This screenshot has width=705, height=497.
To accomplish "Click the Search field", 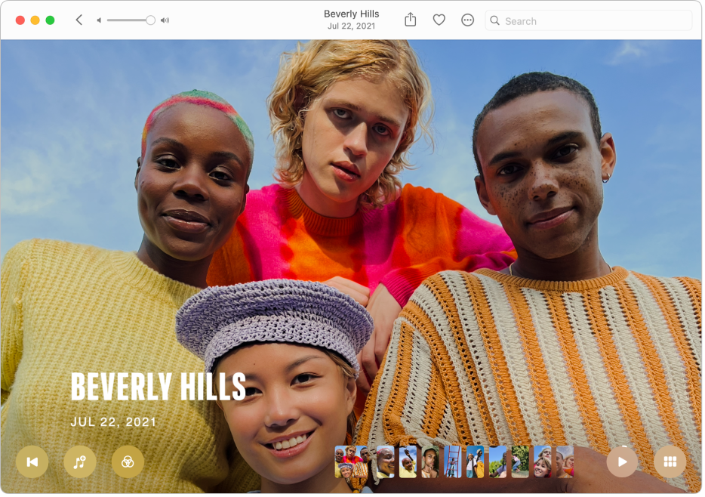I will (589, 20).
